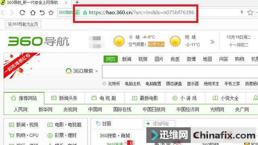This screenshot has height=145, width=258.
Task: Open 360搜索·商城 link
Action: point(115,136)
